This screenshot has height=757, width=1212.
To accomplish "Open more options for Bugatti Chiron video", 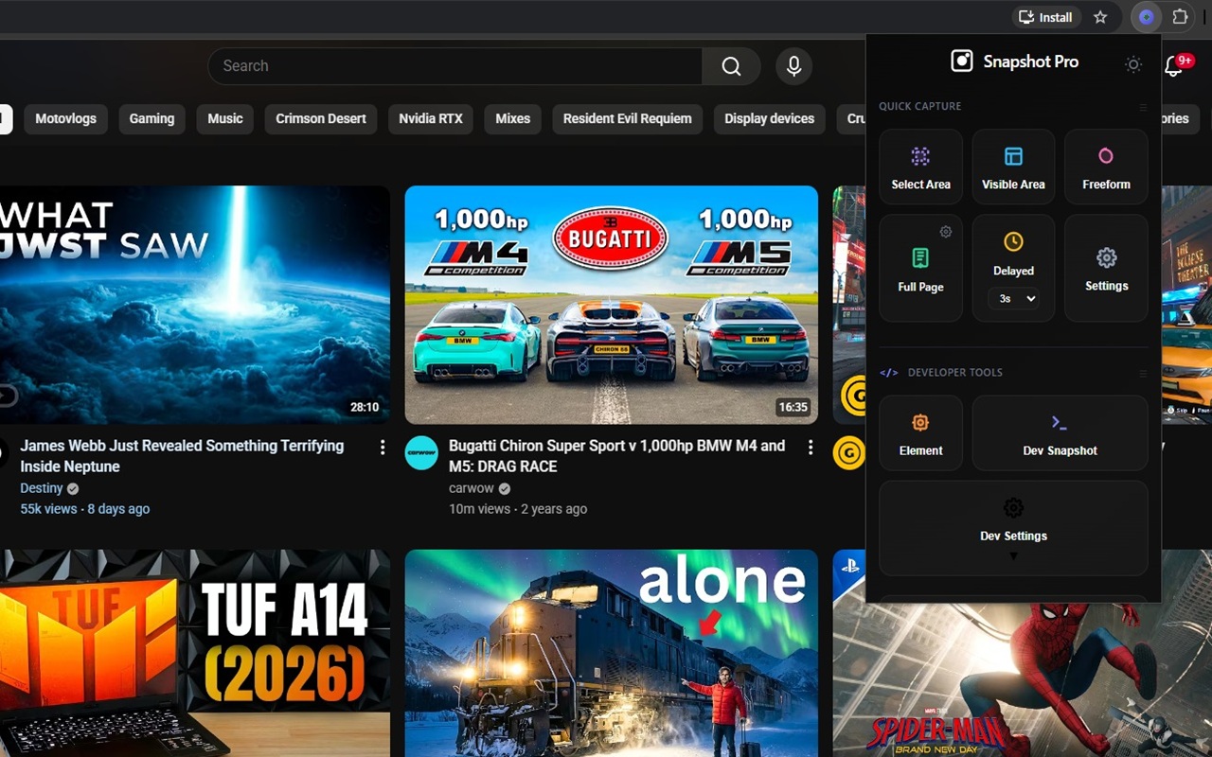I will click(811, 448).
